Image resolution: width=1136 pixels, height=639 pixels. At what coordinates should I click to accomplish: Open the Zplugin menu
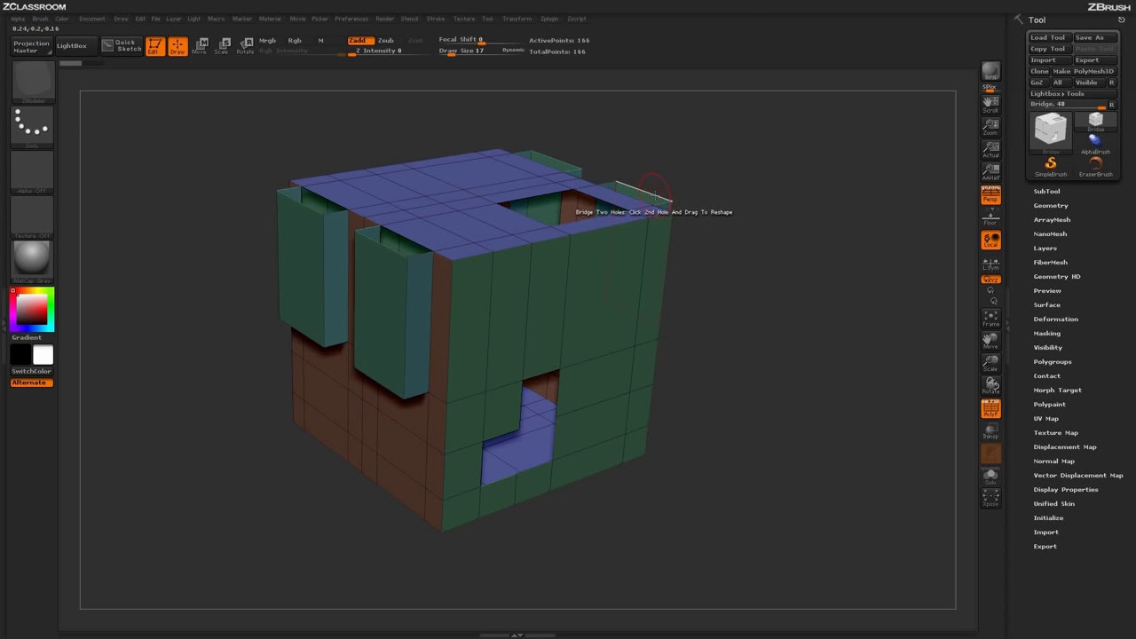click(549, 19)
